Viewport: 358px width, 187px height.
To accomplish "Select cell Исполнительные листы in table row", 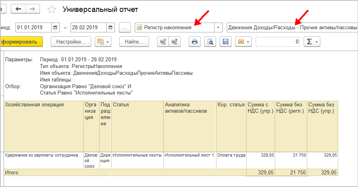I will point(138,161).
